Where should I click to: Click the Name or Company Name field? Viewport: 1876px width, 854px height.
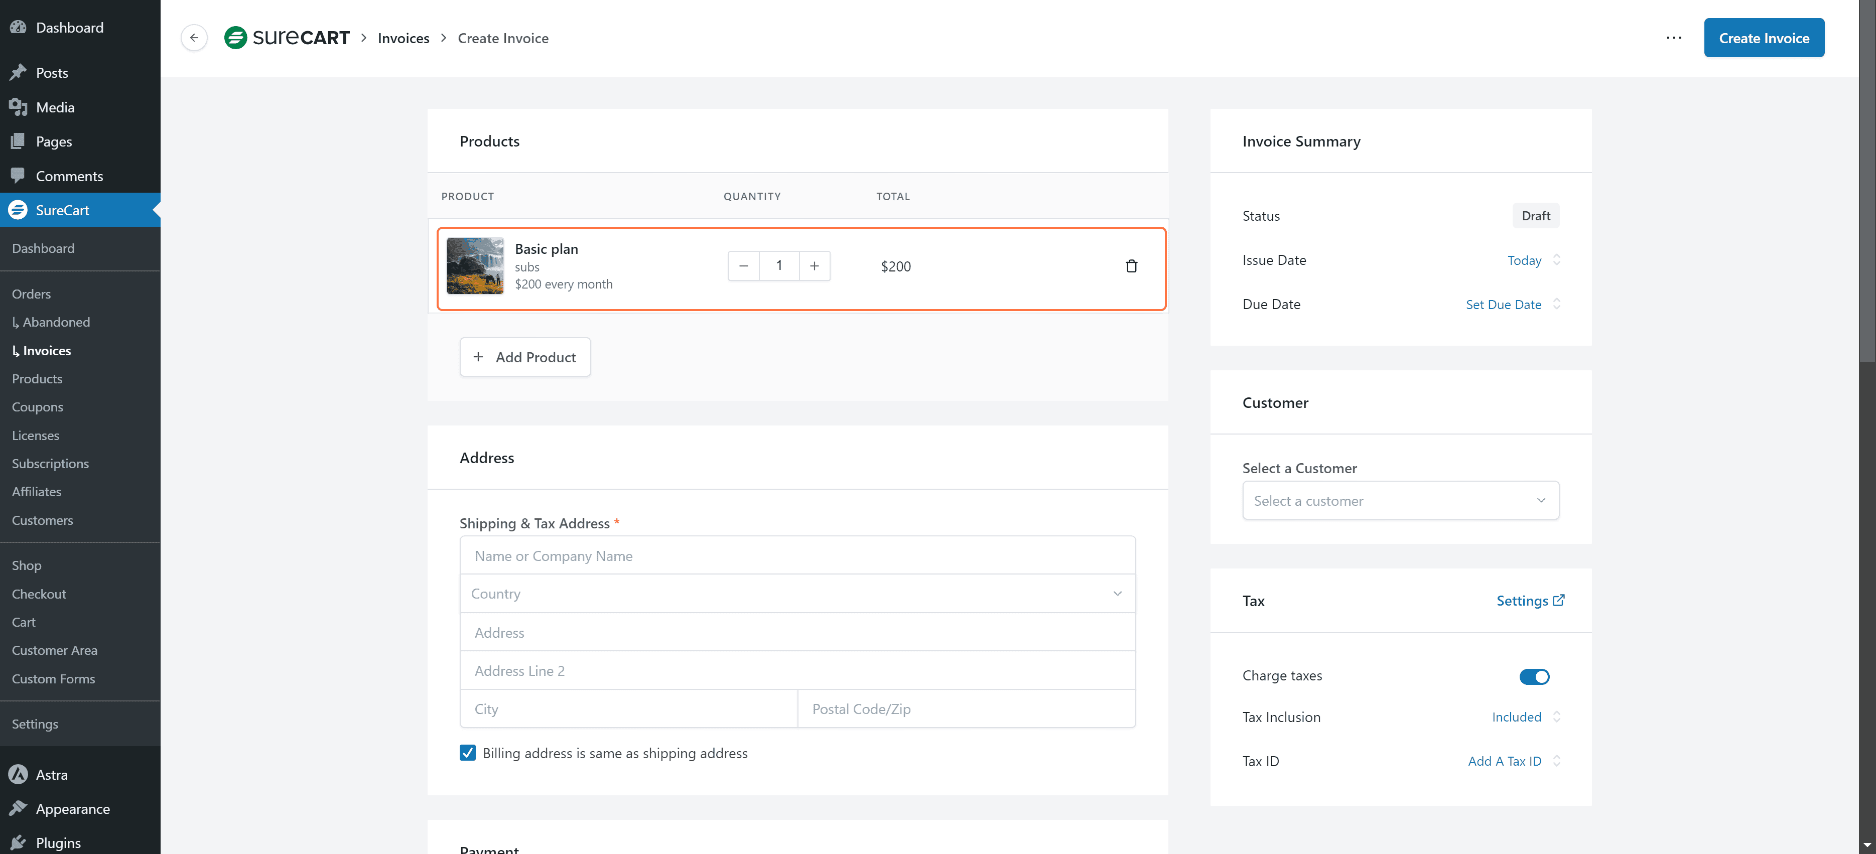pos(796,555)
